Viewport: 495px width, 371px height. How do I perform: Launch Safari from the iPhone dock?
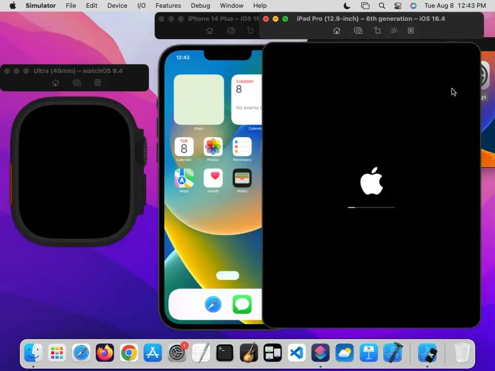point(213,304)
